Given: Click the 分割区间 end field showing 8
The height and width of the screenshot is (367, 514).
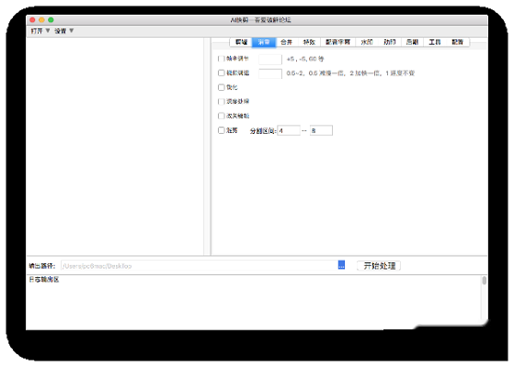Looking at the screenshot, I should coord(321,130).
